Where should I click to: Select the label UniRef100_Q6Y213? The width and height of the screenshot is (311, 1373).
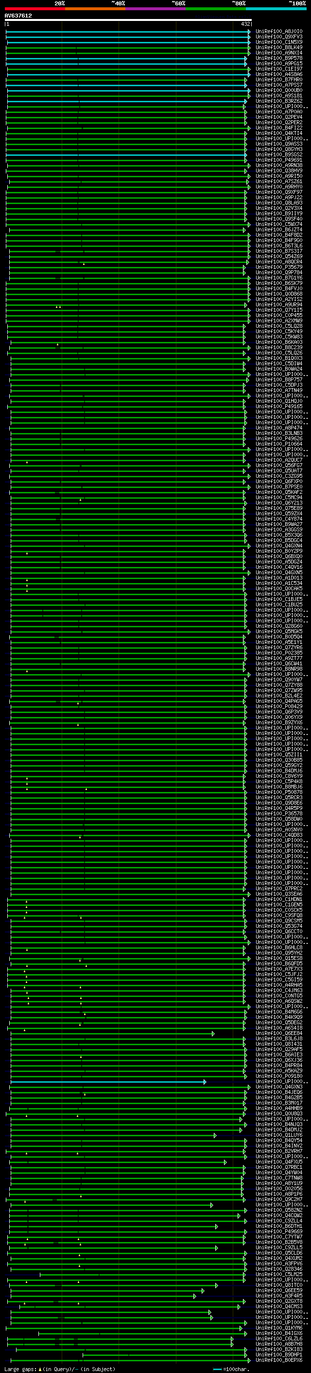pyautogui.click(x=279, y=503)
